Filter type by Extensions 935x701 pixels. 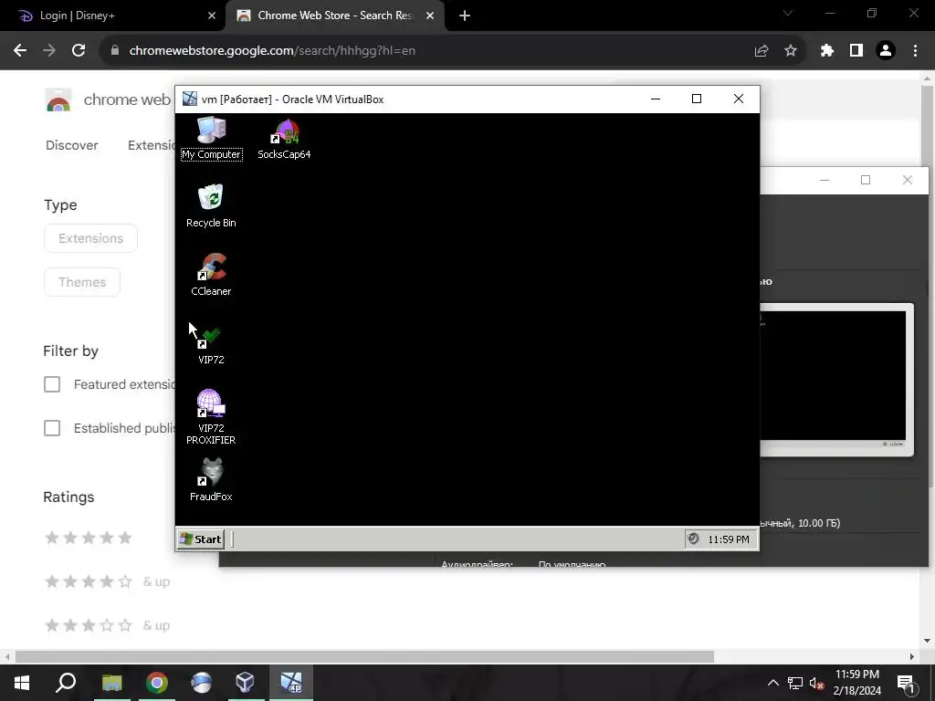(90, 238)
